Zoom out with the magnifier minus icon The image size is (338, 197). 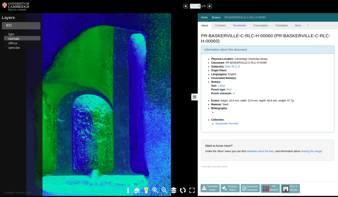164,190
